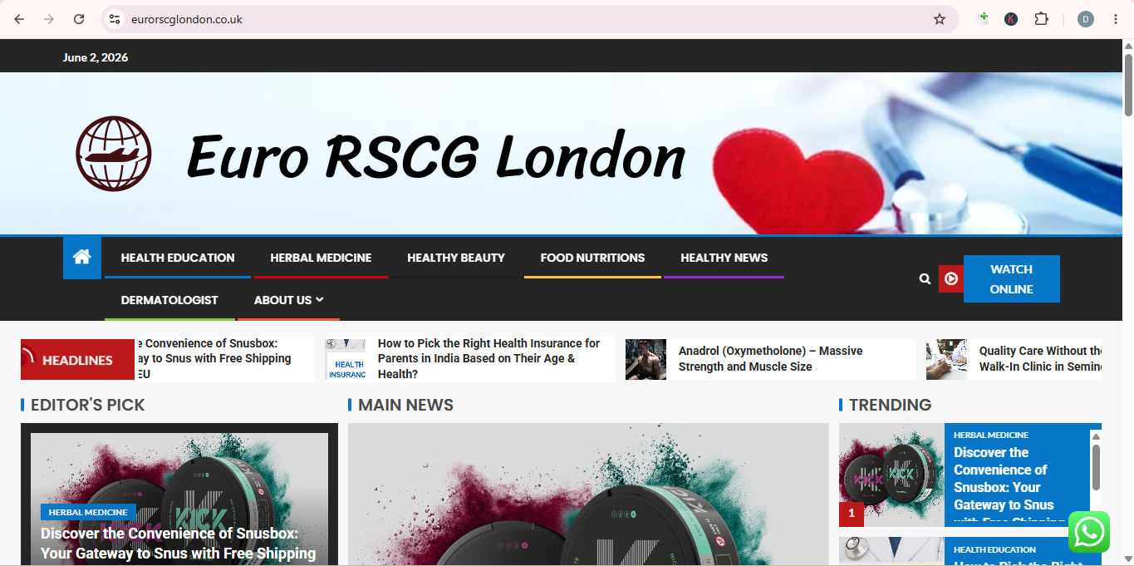Click the Trending number 1 Snusbox thumbnail
Image resolution: width=1134 pixels, height=566 pixels.
tap(891, 475)
